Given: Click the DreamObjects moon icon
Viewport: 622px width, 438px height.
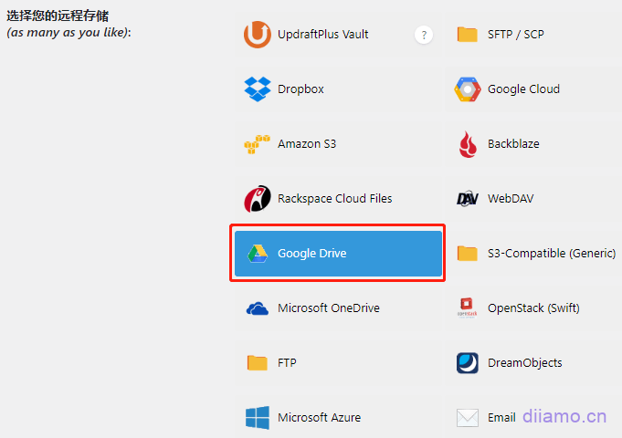Looking at the screenshot, I should pos(468,363).
